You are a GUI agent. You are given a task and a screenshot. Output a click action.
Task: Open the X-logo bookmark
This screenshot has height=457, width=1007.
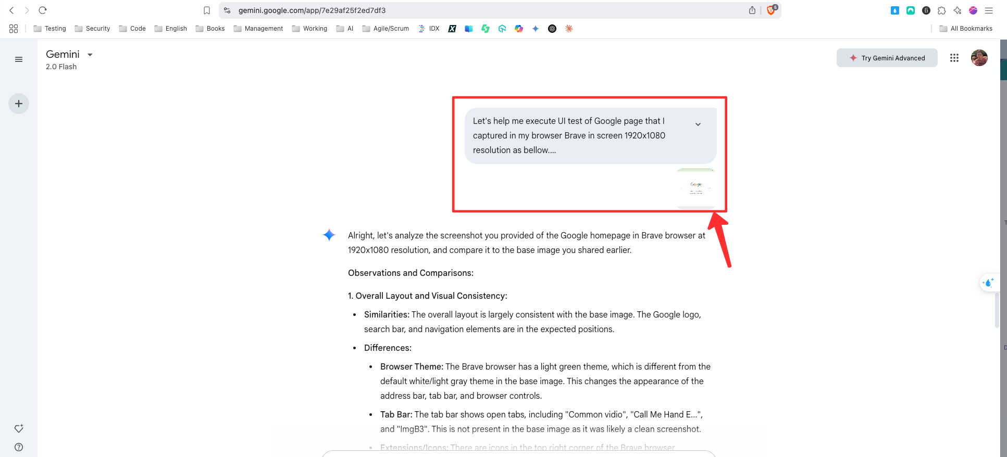pos(452,29)
